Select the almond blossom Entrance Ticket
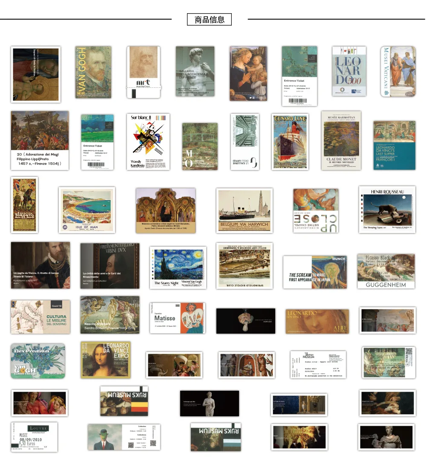This screenshot has width=426, height=467. tap(299, 76)
